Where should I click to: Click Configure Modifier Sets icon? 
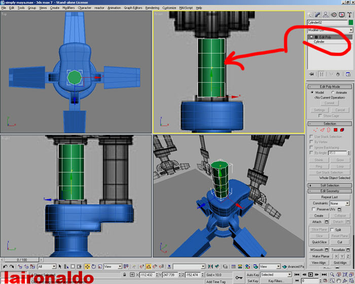(x=348, y=74)
